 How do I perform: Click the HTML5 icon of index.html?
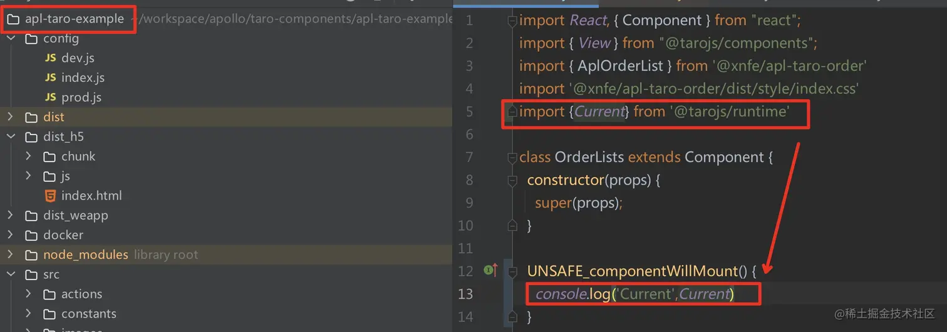click(50, 196)
